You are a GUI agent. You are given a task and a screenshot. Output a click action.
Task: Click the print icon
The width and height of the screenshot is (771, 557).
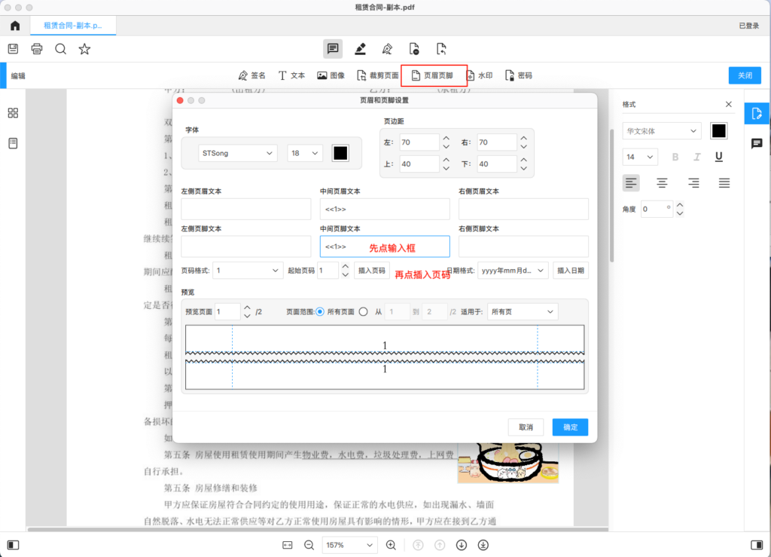click(x=37, y=49)
